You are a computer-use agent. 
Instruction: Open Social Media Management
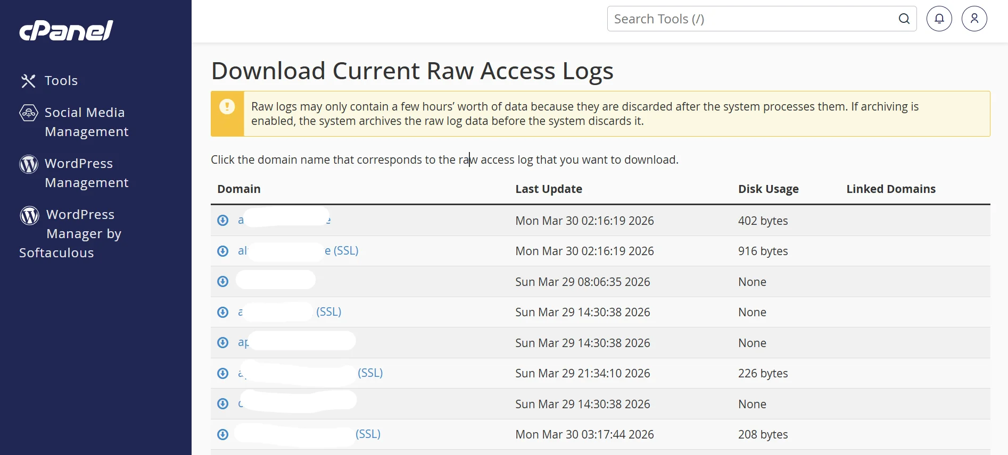coord(86,122)
